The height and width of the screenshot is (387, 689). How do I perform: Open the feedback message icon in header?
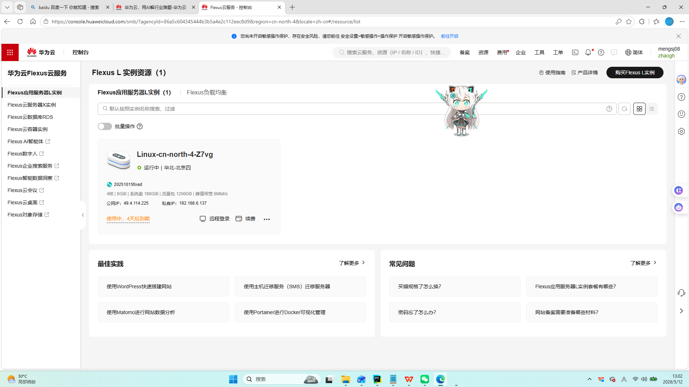614,52
